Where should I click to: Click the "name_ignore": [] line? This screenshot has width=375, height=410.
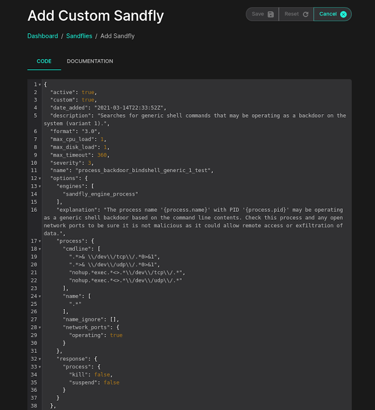(x=91, y=320)
